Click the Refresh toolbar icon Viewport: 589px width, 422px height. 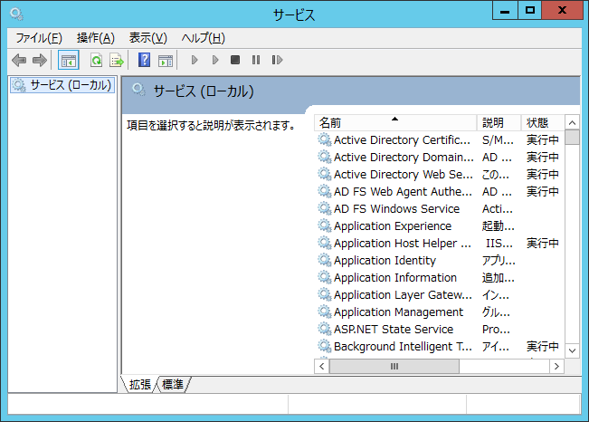pyautogui.click(x=97, y=60)
